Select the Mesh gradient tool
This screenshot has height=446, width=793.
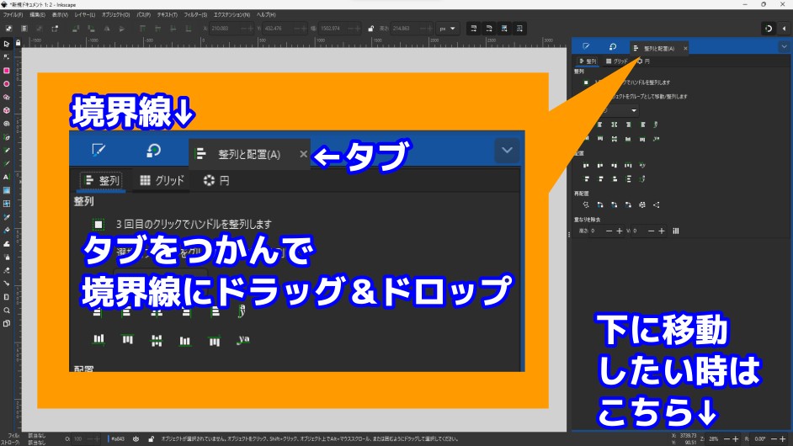coord(7,204)
